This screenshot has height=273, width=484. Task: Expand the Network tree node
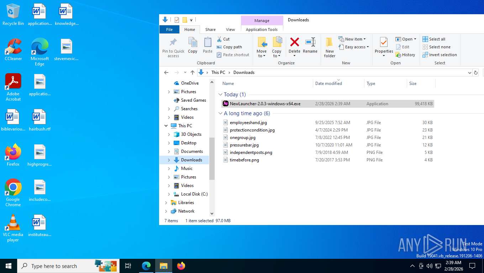point(166,211)
